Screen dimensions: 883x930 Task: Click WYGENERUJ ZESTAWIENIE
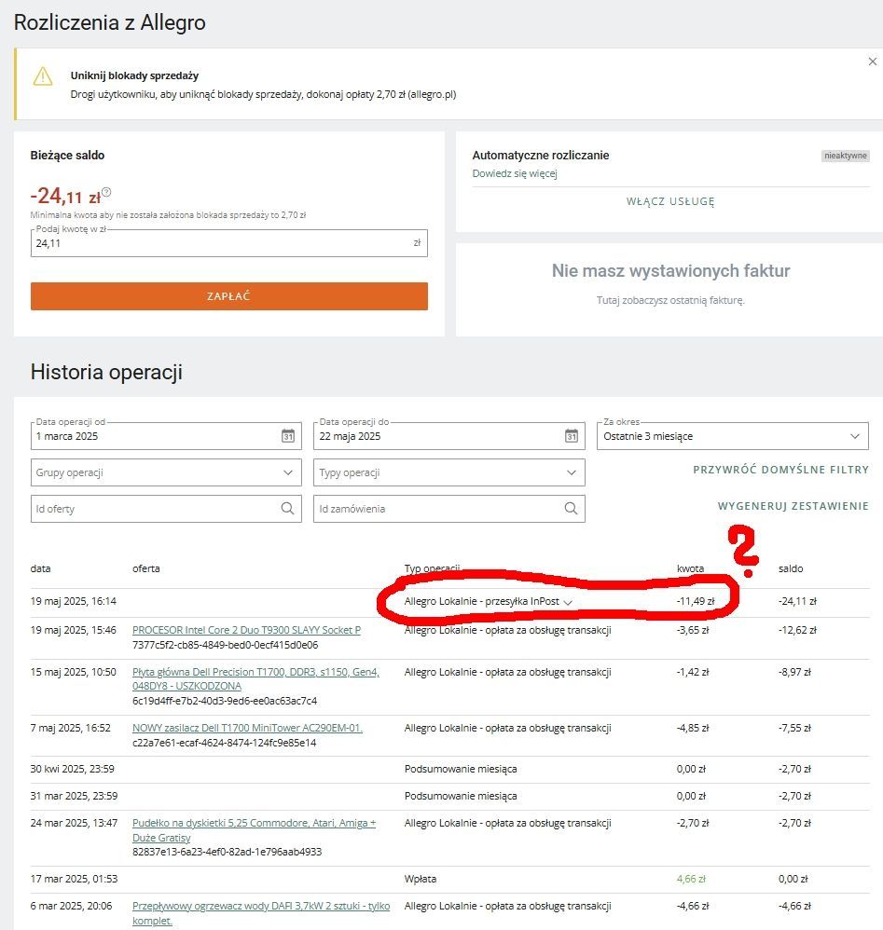(x=793, y=506)
